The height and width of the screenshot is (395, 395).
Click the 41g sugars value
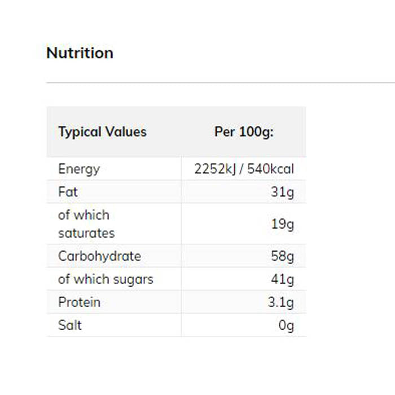coord(282,279)
